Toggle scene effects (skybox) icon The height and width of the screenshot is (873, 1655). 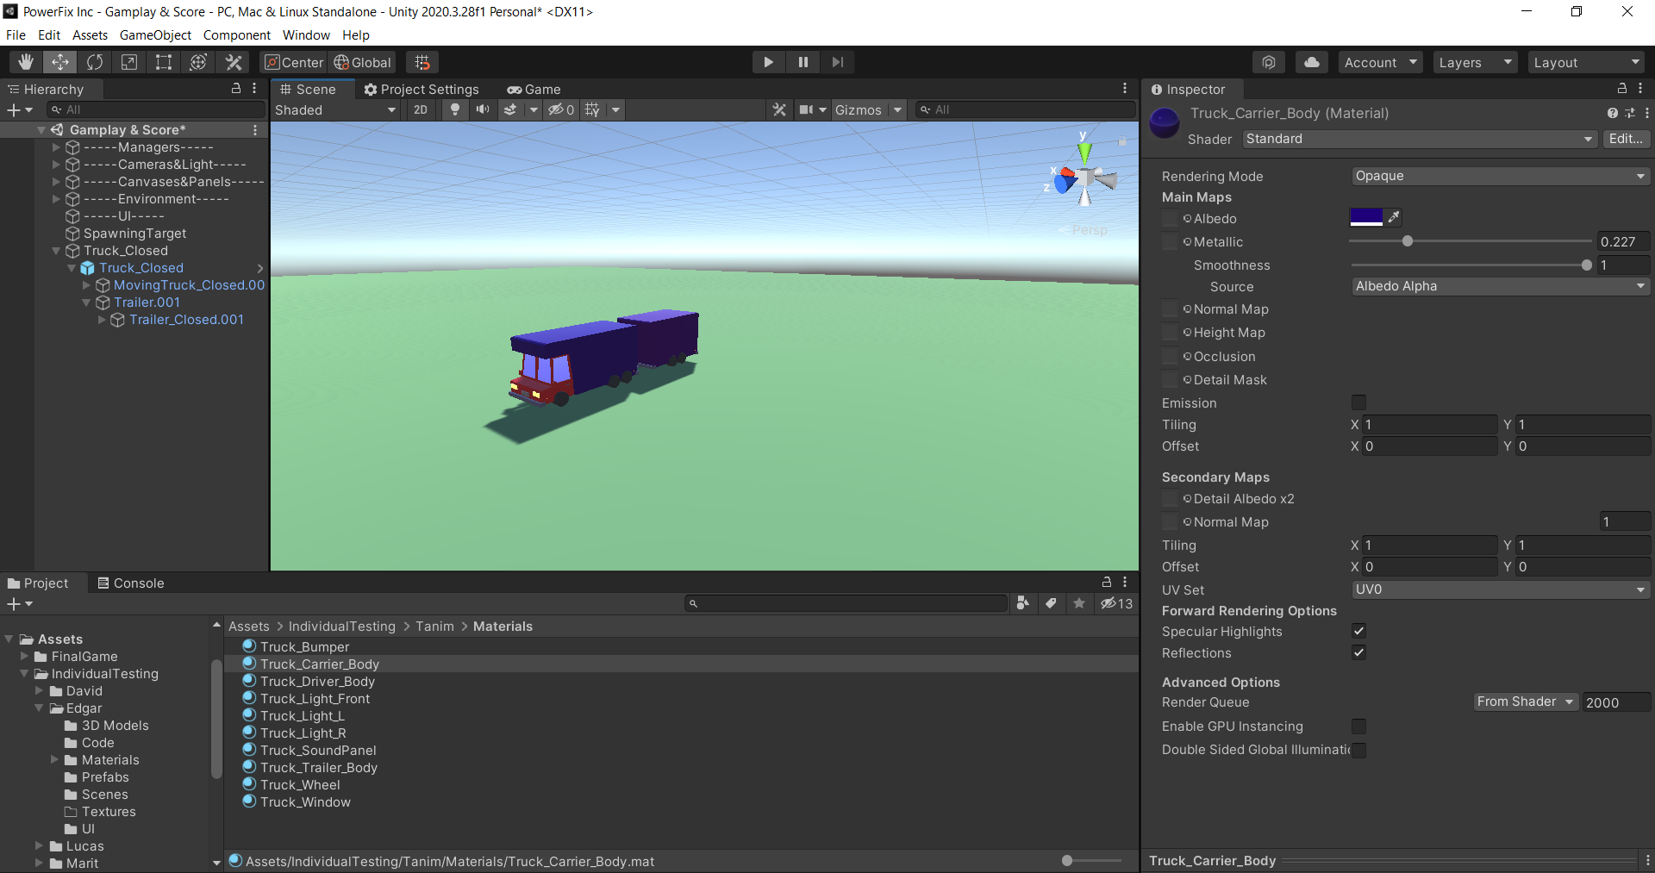510,109
